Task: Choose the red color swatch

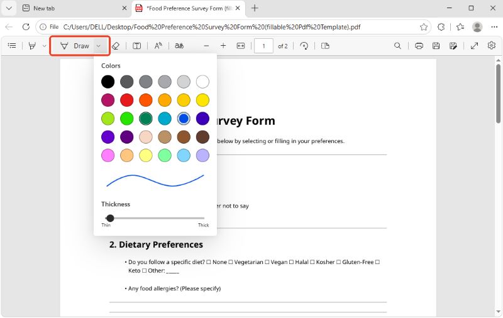Action: 127,100
